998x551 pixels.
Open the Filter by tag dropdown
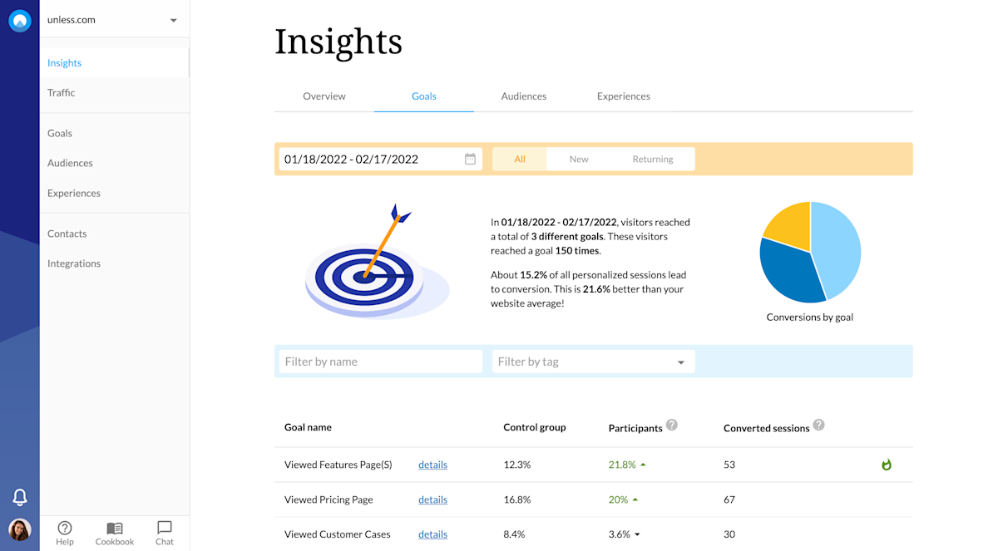(x=594, y=362)
